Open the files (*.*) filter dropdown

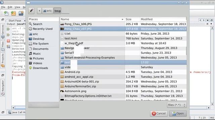[177, 105]
